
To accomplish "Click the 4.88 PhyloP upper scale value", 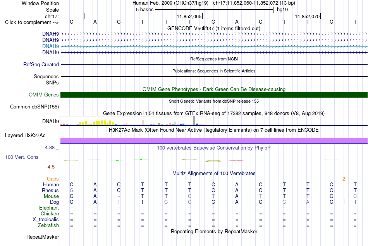I will 50,148.
